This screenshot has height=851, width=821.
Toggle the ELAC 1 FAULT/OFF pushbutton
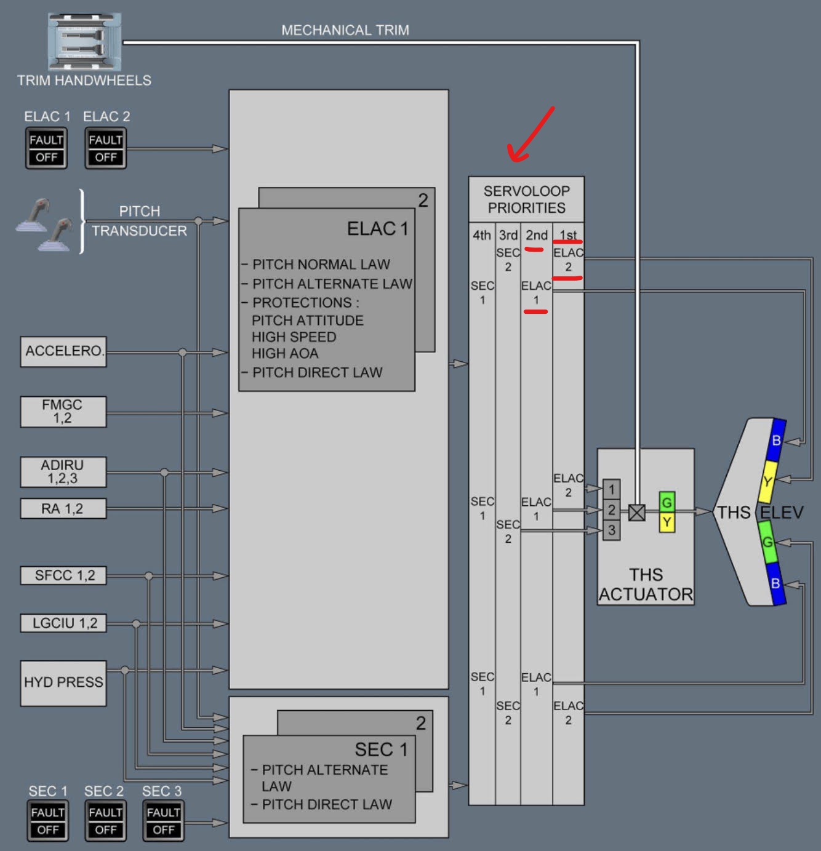[x=46, y=148]
